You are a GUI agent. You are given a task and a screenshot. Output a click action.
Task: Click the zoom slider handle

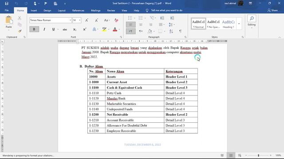(258, 155)
